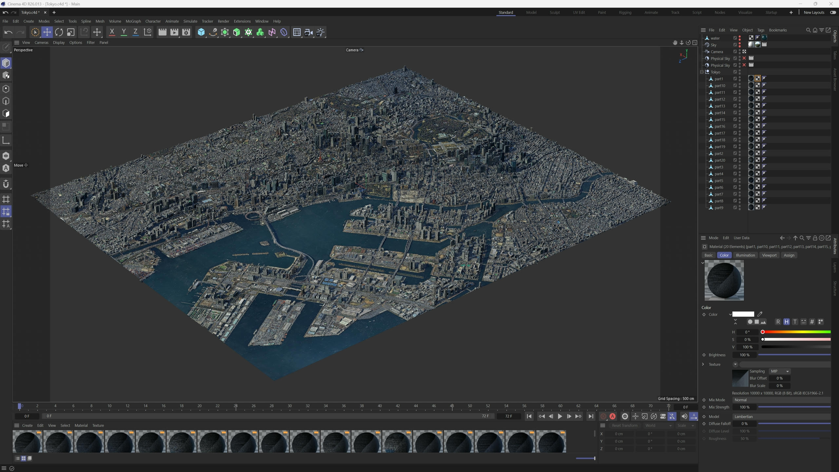Enable HSV color mode button
Image resolution: width=839 pixels, height=472 pixels.
click(x=786, y=322)
